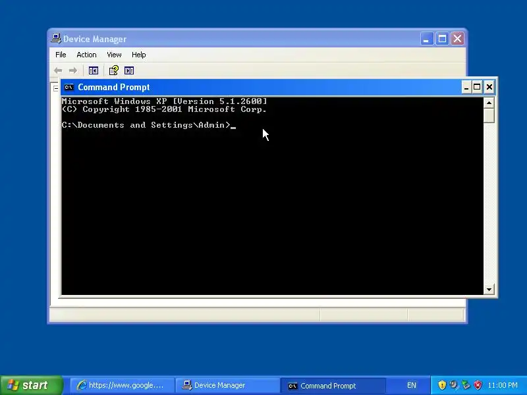Switch to Device Manager via taskbar button
Image resolution: width=527 pixels, height=395 pixels.
(227, 385)
